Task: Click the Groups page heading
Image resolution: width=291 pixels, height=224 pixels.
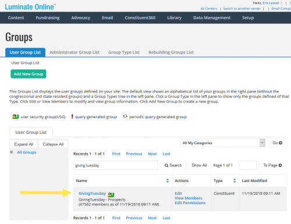Action: (19, 37)
